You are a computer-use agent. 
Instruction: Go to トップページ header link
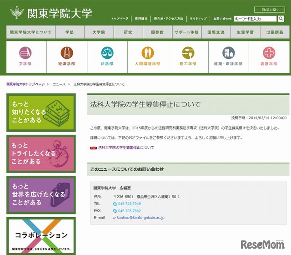[120, 19]
